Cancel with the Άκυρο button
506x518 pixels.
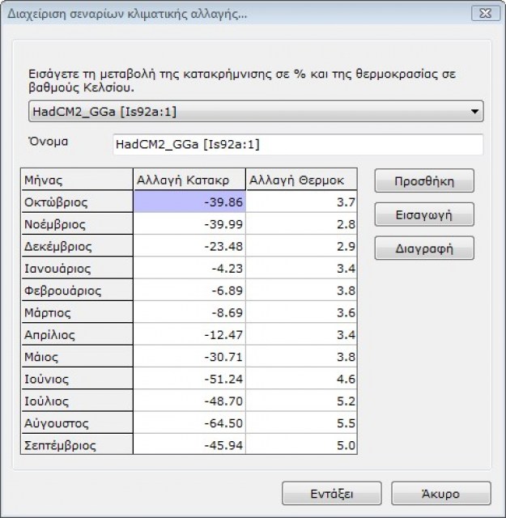[440, 493]
